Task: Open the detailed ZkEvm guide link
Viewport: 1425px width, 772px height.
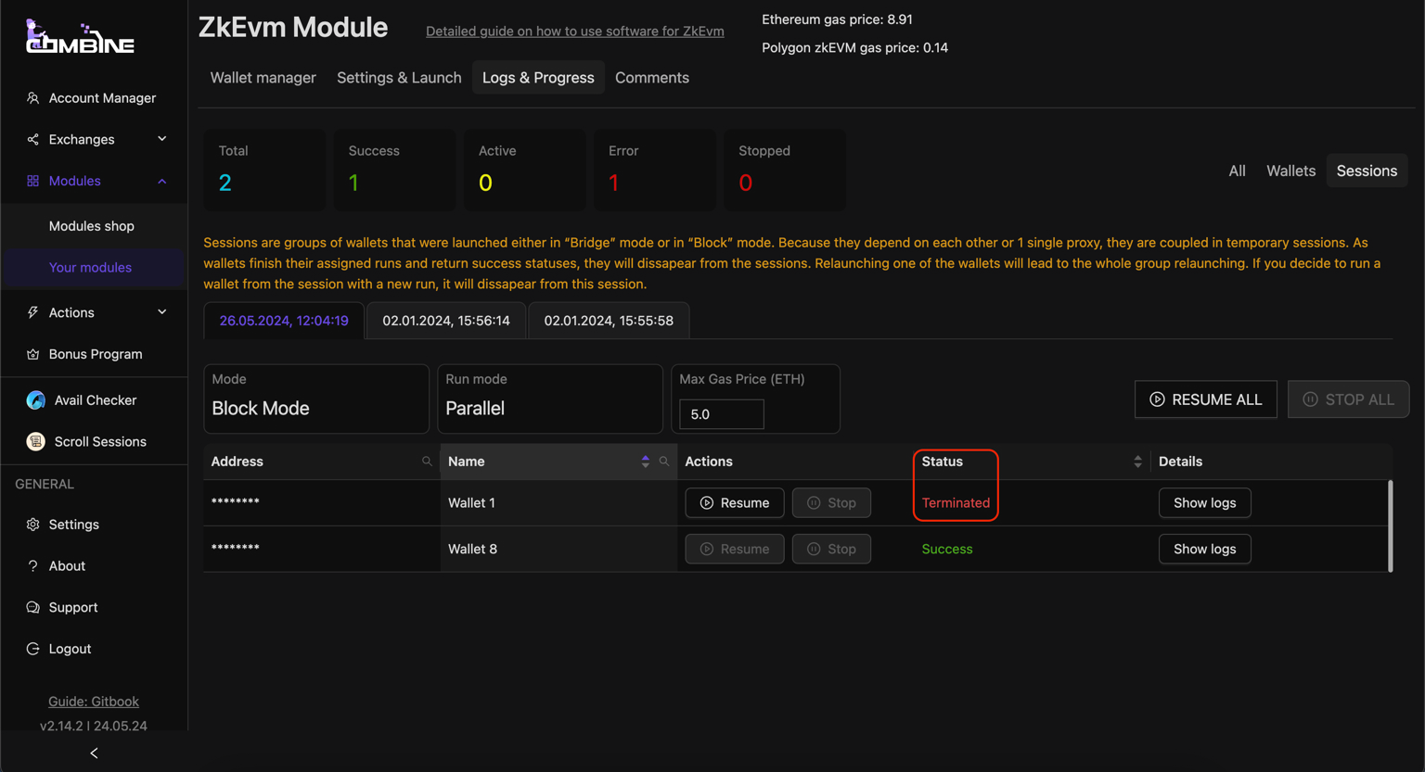Action: click(574, 32)
